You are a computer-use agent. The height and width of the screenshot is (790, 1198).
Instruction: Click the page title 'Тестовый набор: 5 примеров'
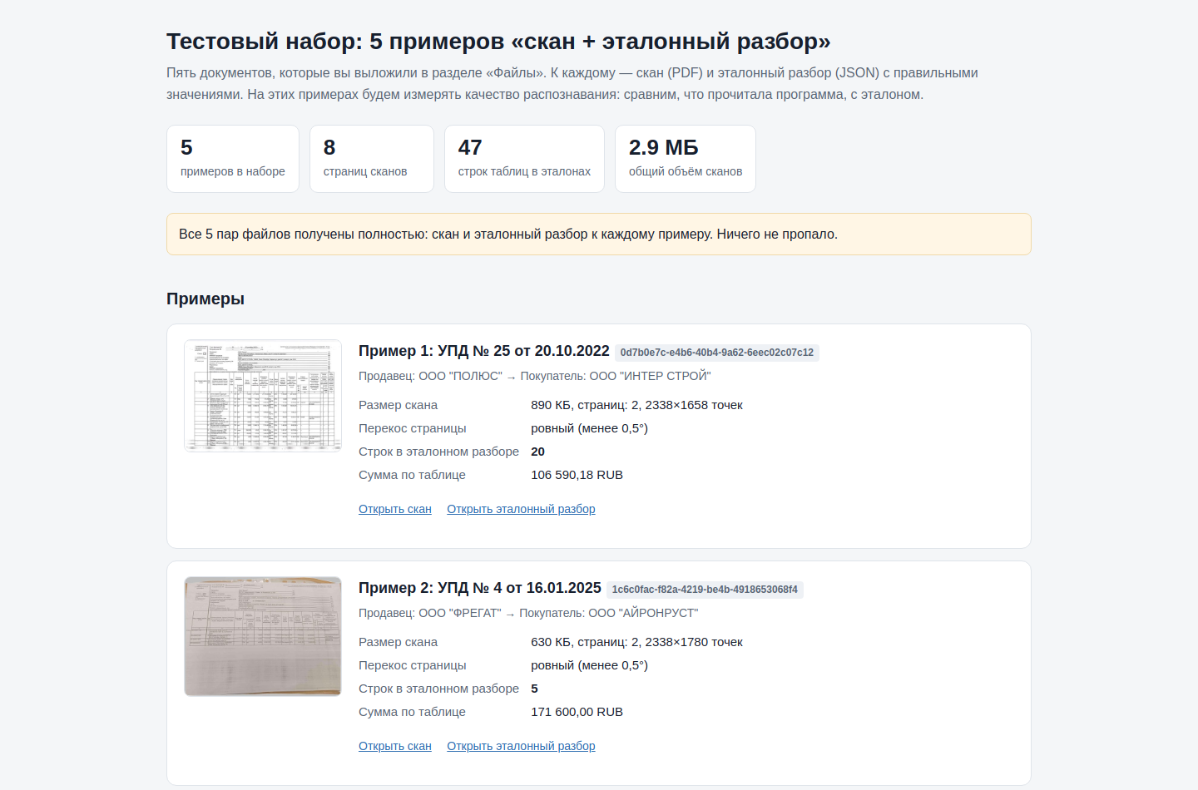(x=498, y=41)
